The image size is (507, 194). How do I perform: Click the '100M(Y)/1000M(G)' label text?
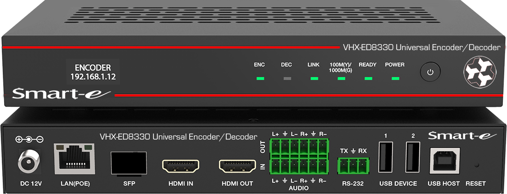tap(341, 67)
